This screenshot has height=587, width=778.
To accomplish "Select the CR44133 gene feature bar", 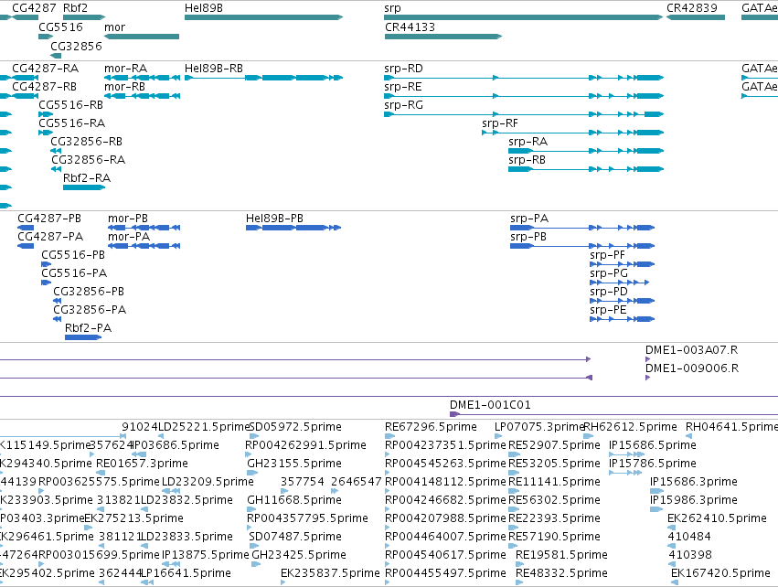I will (443, 37).
